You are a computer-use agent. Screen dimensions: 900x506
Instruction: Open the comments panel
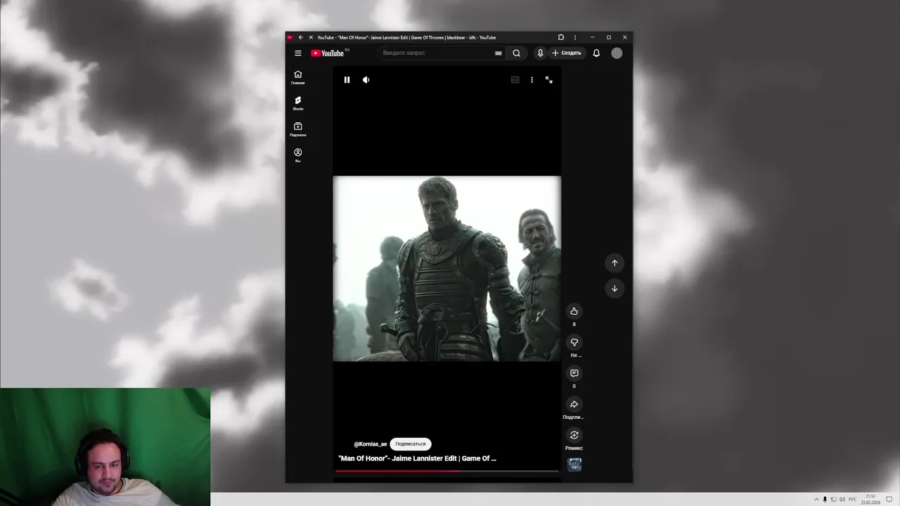point(574,373)
